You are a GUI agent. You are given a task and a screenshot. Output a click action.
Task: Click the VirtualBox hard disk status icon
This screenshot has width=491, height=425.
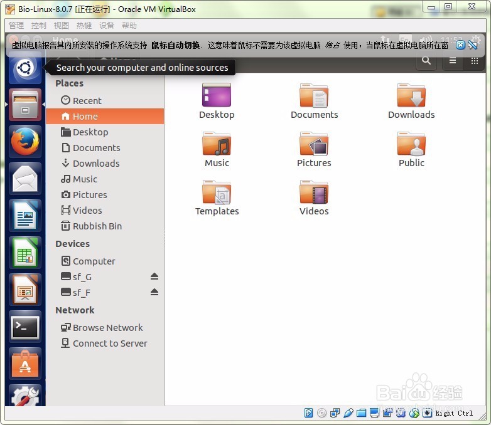(308, 413)
